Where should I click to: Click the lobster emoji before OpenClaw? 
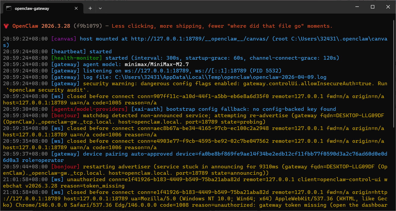(6, 26)
